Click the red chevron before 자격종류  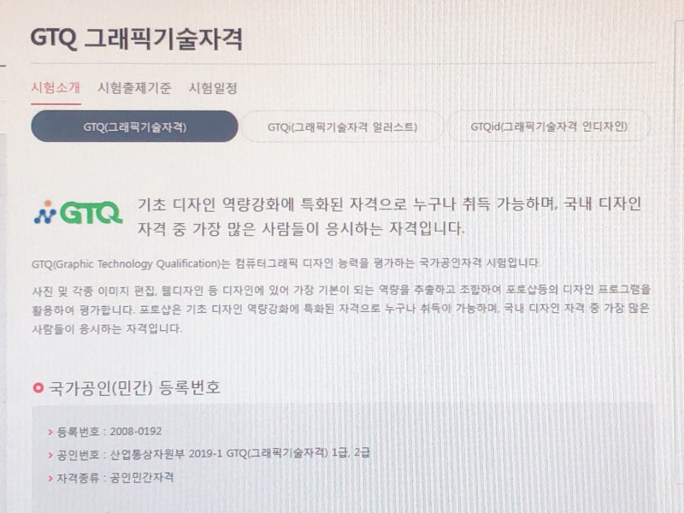point(50,479)
